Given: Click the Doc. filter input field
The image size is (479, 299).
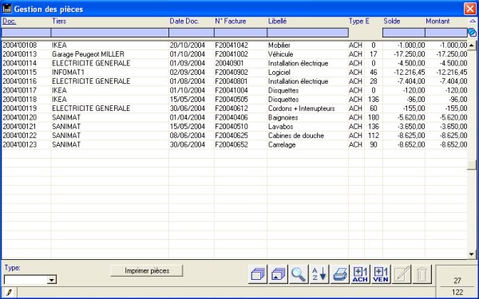Looking at the screenshot, I should point(26,33).
